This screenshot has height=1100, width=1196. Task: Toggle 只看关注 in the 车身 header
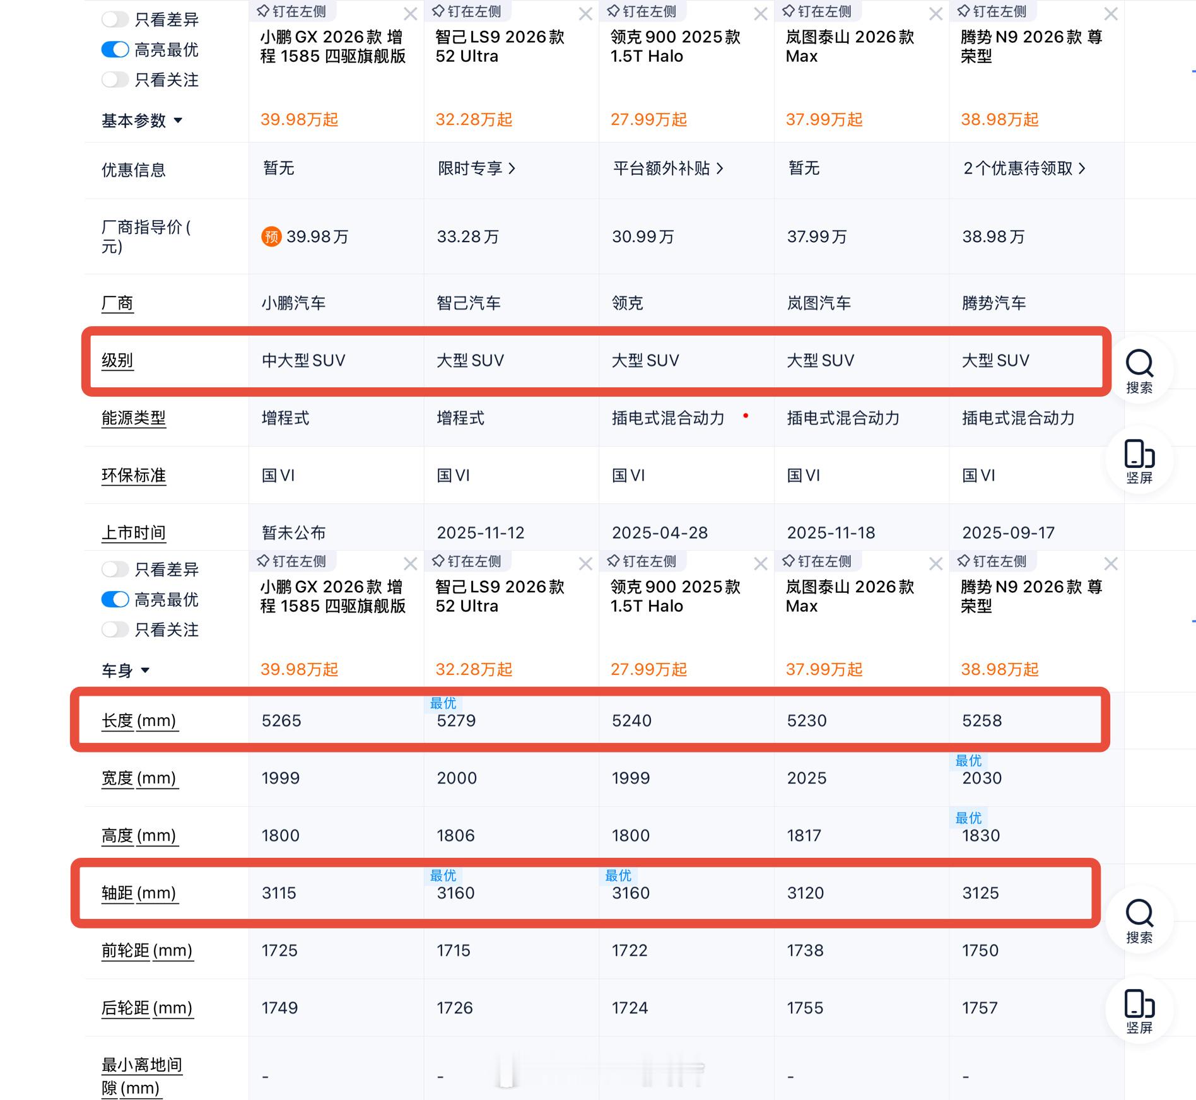pos(115,630)
